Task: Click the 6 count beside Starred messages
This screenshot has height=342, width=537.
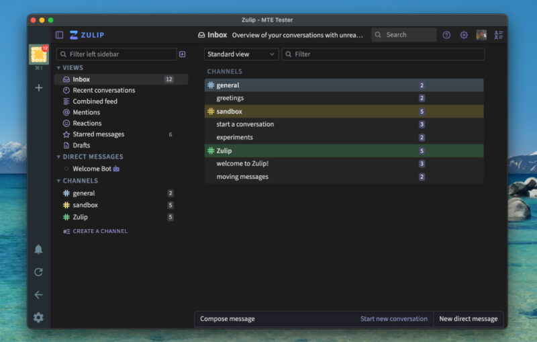Action: [170, 134]
